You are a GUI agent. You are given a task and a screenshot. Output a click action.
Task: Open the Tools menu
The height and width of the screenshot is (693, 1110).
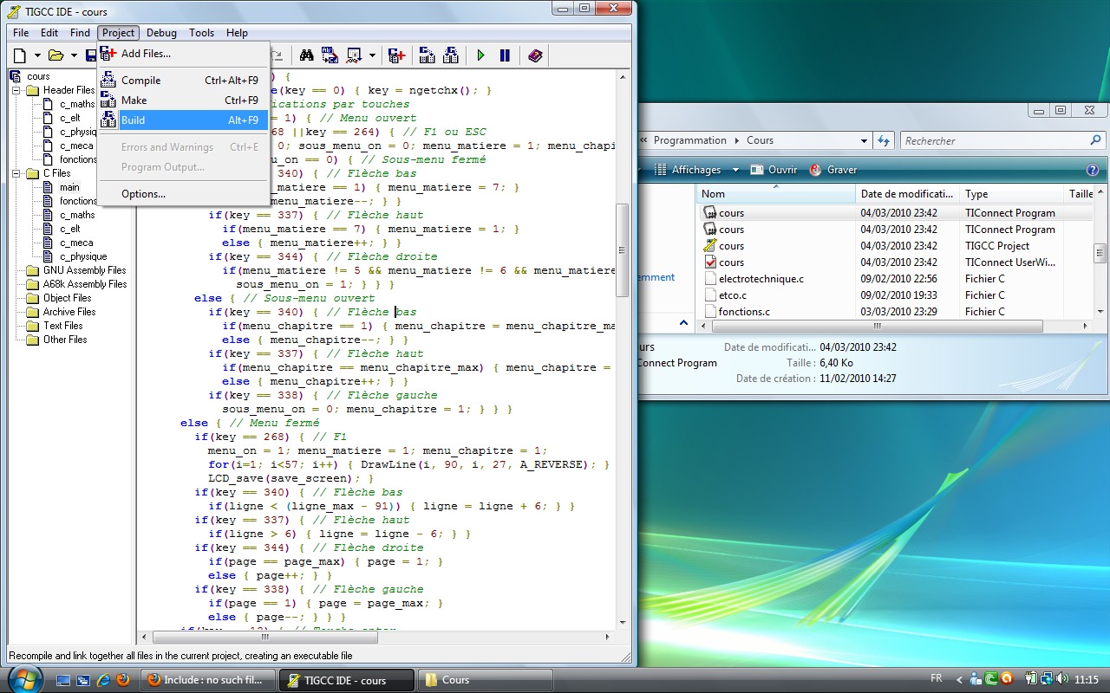click(x=201, y=33)
